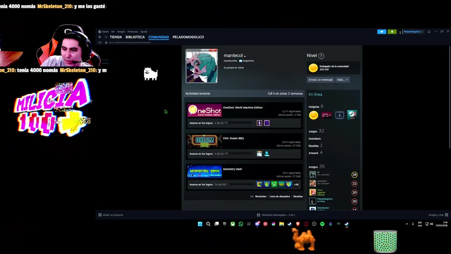Open taskbar Search icon

(x=208, y=224)
